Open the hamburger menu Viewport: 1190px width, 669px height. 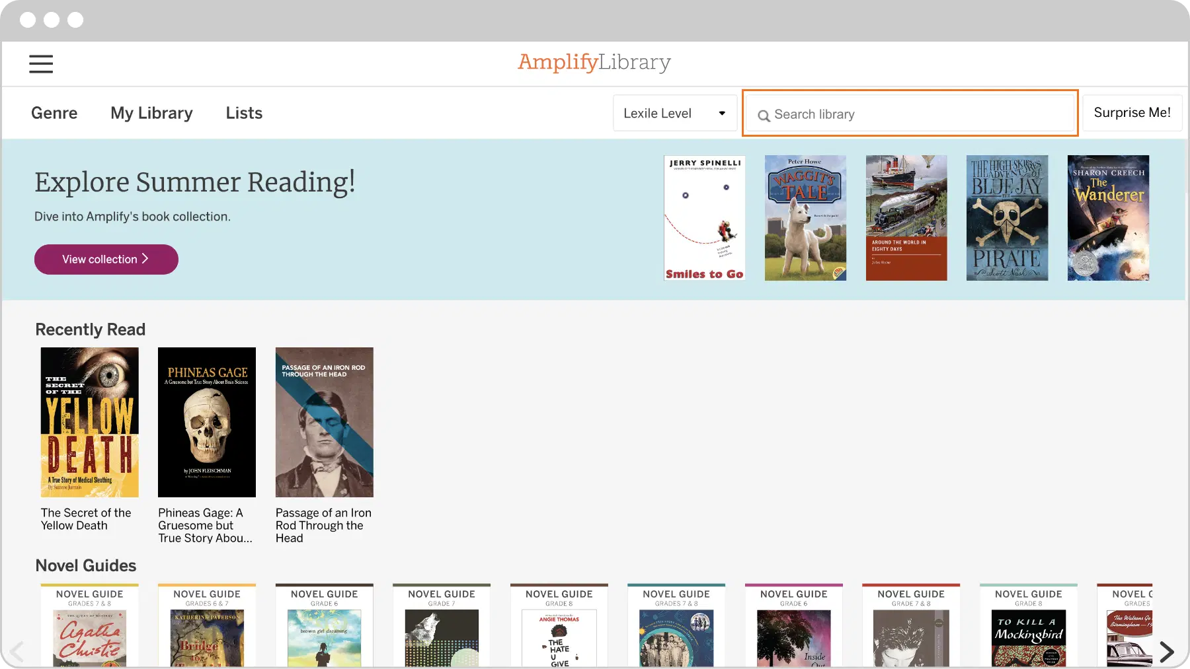41,63
